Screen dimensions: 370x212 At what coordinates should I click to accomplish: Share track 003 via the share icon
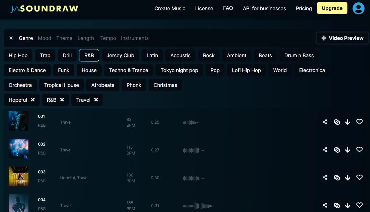325,178
